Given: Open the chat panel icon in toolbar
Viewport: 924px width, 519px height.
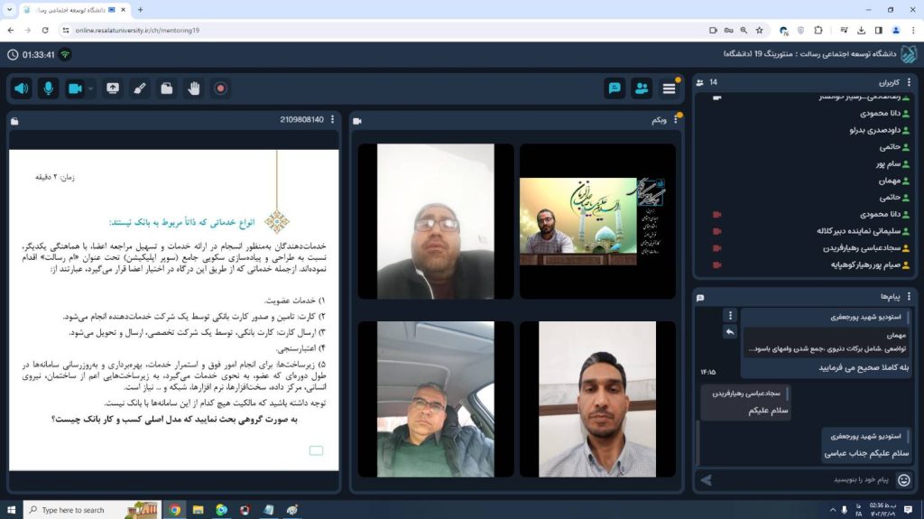Looking at the screenshot, I should (614, 88).
